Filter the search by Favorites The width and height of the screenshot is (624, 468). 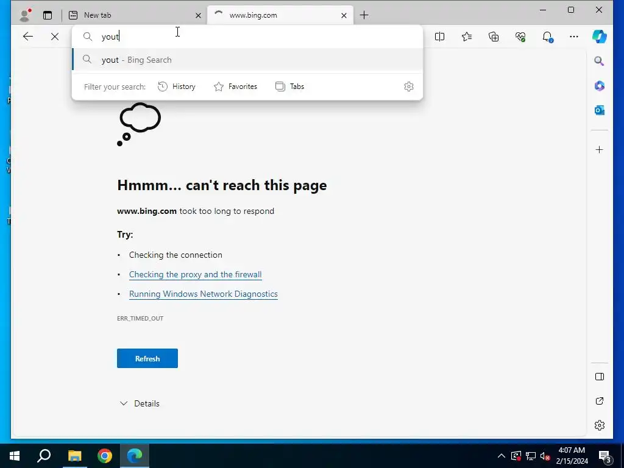(235, 87)
